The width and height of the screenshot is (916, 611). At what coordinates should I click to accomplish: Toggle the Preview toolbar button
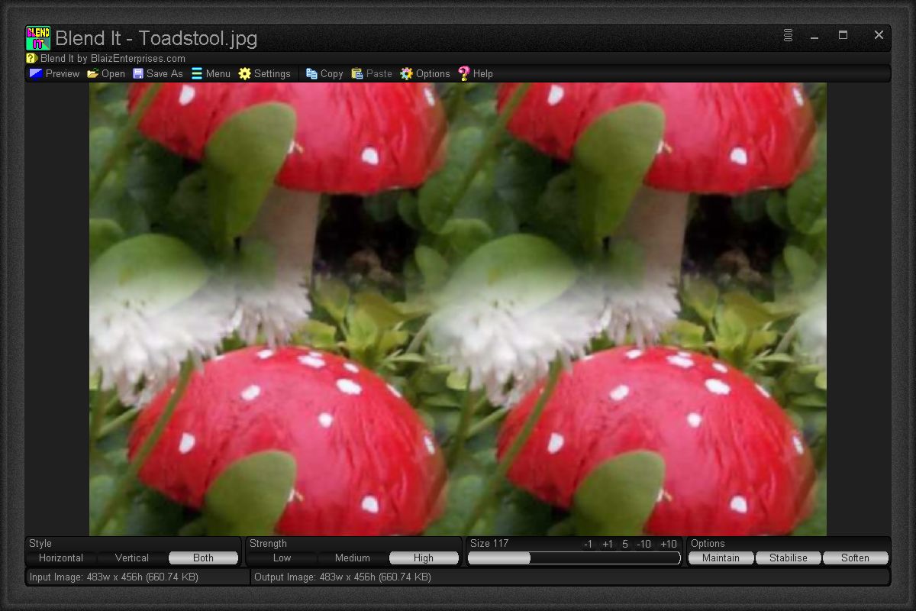pos(54,73)
